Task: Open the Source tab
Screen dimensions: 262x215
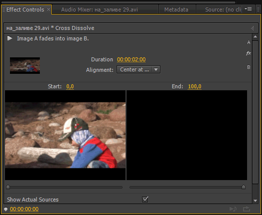Action: pyautogui.click(x=223, y=9)
